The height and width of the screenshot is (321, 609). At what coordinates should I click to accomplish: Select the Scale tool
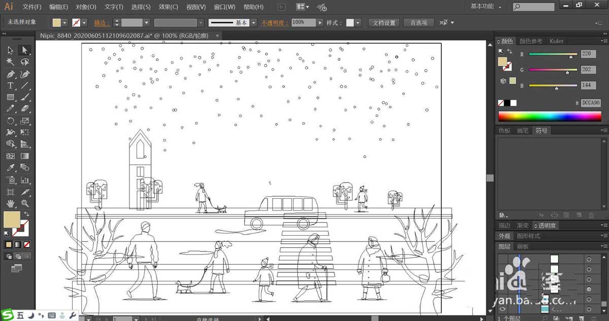click(24, 121)
